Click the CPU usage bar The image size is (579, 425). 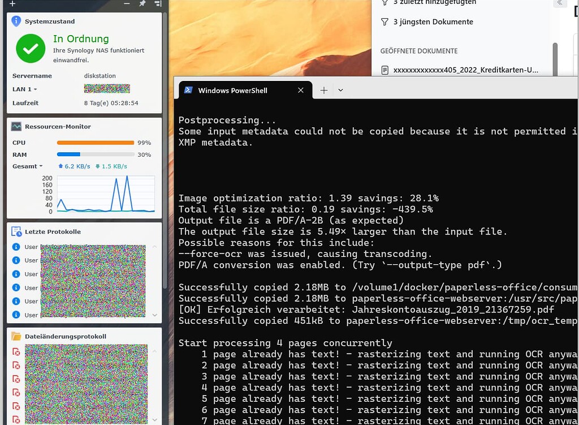click(x=95, y=143)
